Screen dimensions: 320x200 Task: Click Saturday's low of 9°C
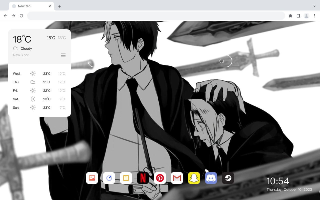pyautogui.click(x=62, y=99)
